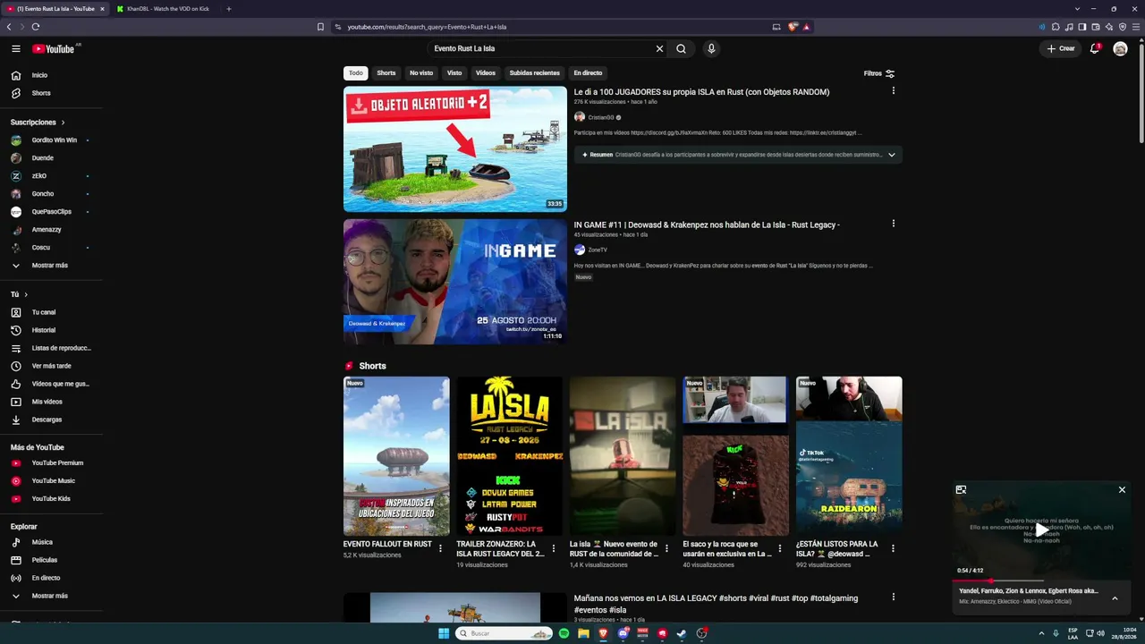
Task: Open the IN GAME Deowasd & Krakenpez thumbnail
Action: [x=455, y=282]
